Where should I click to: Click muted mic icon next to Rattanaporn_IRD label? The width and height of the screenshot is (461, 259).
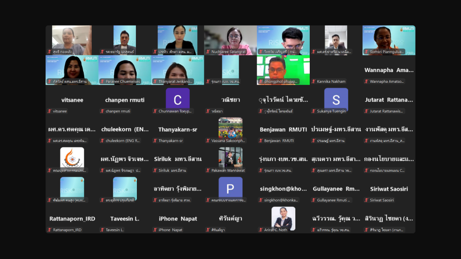coord(50,230)
